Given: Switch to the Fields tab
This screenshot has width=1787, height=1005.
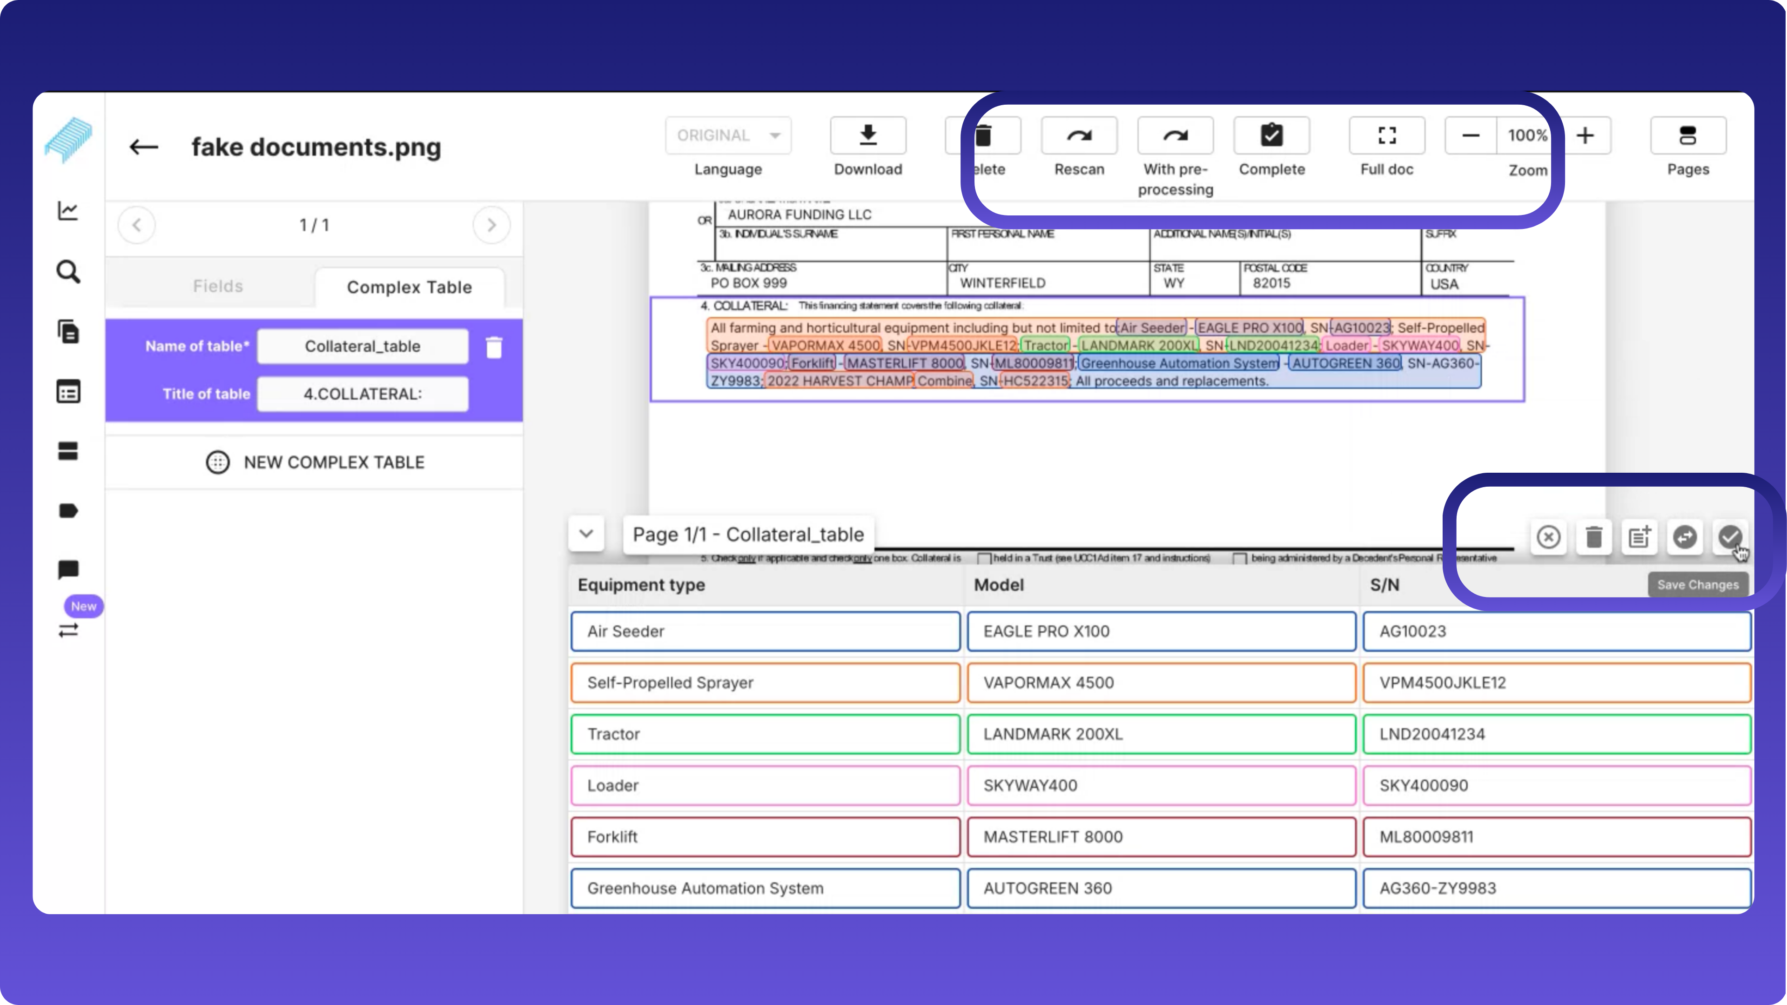Looking at the screenshot, I should pos(218,287).
